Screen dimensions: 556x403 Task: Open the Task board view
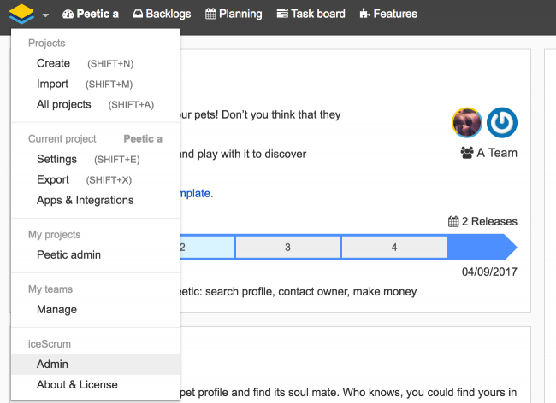click(311, 14)
